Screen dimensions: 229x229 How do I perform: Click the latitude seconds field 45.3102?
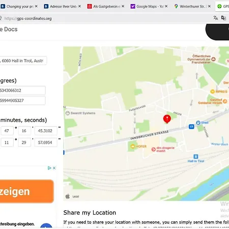[46, 131]
